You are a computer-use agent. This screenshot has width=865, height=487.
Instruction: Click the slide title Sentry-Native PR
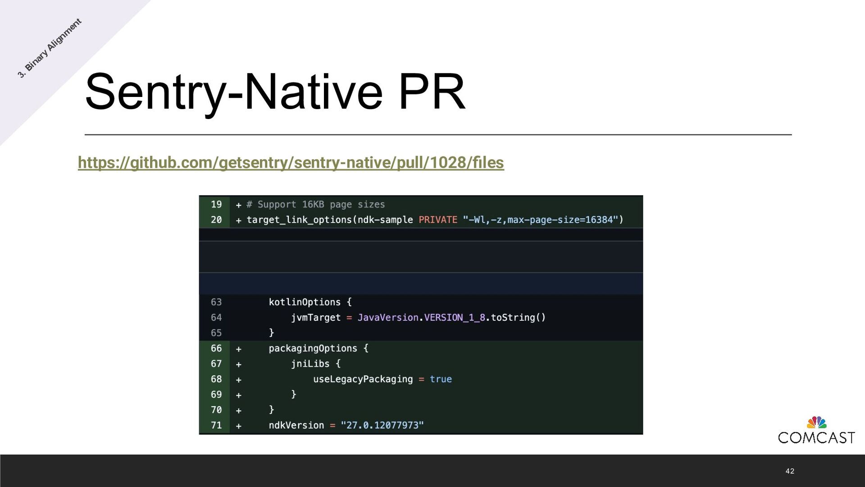(x=275, y=92)
